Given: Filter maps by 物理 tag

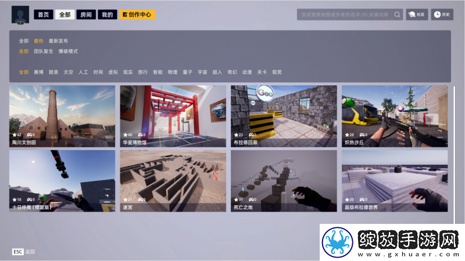Looking at the screenshot, I should point(173,72).
